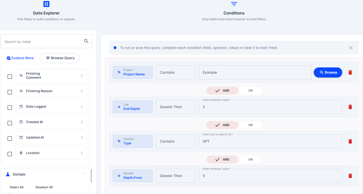The image size is (363, 194).
Task: Click the Search by table input field
Action: [x=46, y=41]
